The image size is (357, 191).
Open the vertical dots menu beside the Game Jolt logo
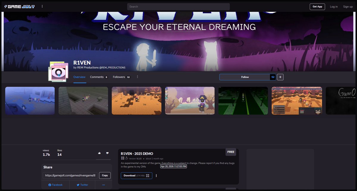click(x=42, y=7)
